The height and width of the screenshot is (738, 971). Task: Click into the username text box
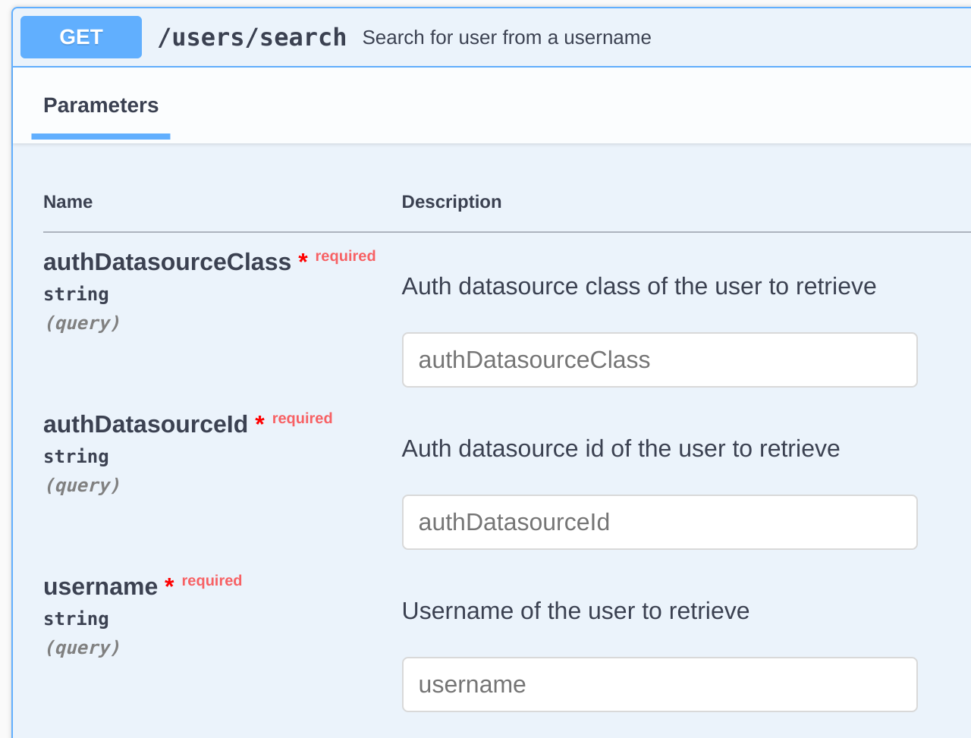click(659, 684)
